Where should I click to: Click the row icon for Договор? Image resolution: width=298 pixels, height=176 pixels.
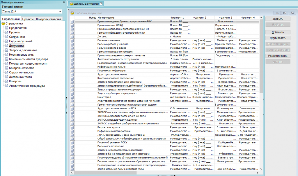pyautogui.click(x=72, y=37)
